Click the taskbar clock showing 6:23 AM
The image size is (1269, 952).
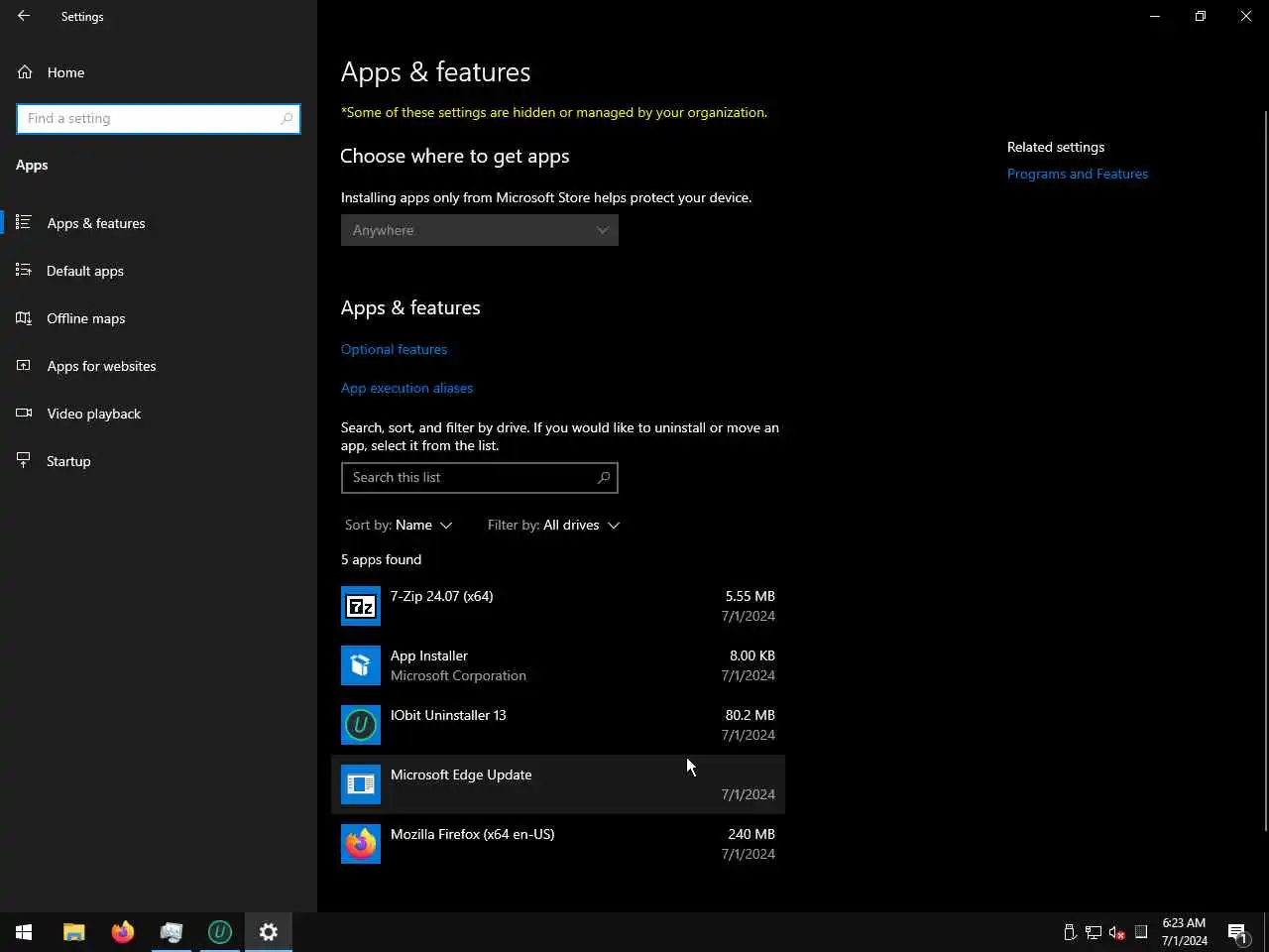(x=1184, y=932)
